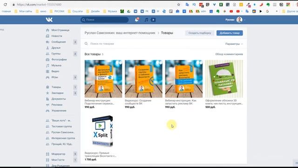This screenshot has height=168, width=298.
Task: Open the music note icon in header
Action: pyautogui.click(x=146, y=20)
